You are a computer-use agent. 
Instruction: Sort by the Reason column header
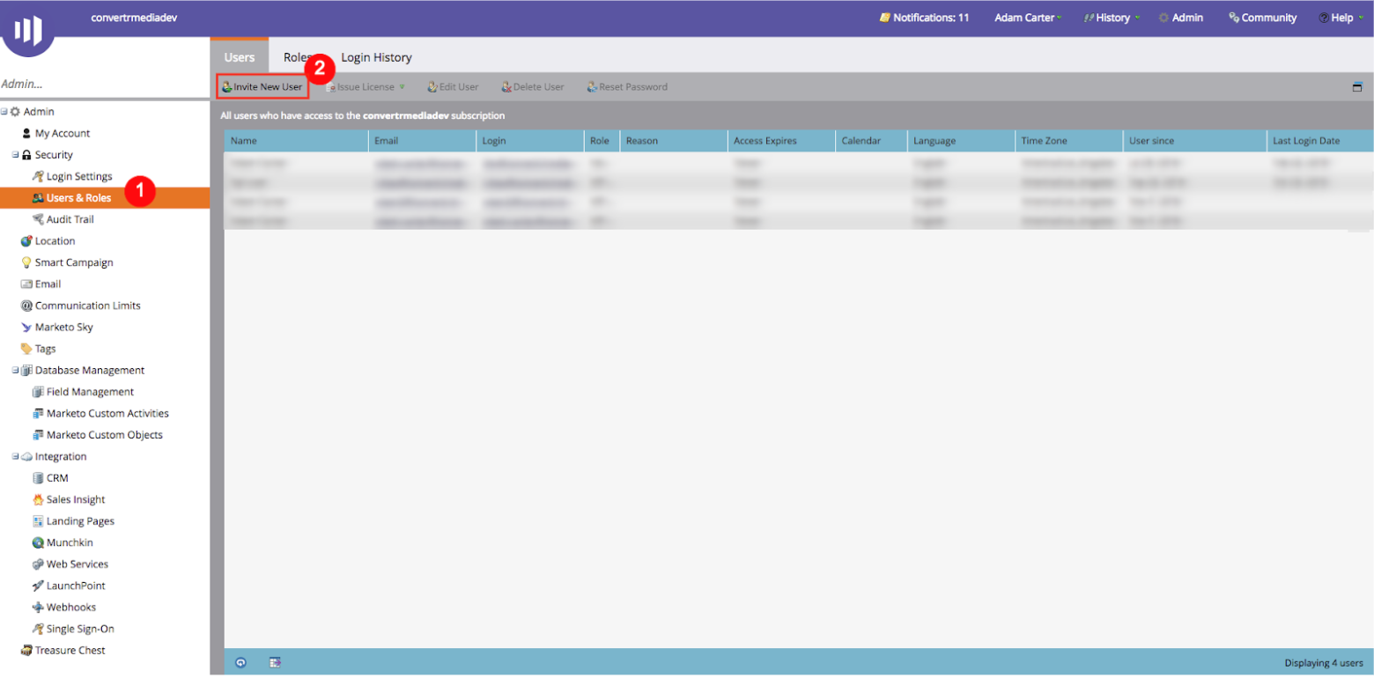coord(674,141)
